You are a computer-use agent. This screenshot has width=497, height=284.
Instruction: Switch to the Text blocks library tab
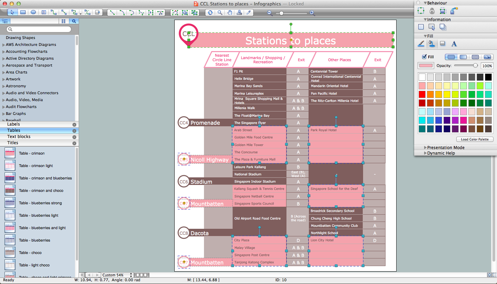coord(39,137)
